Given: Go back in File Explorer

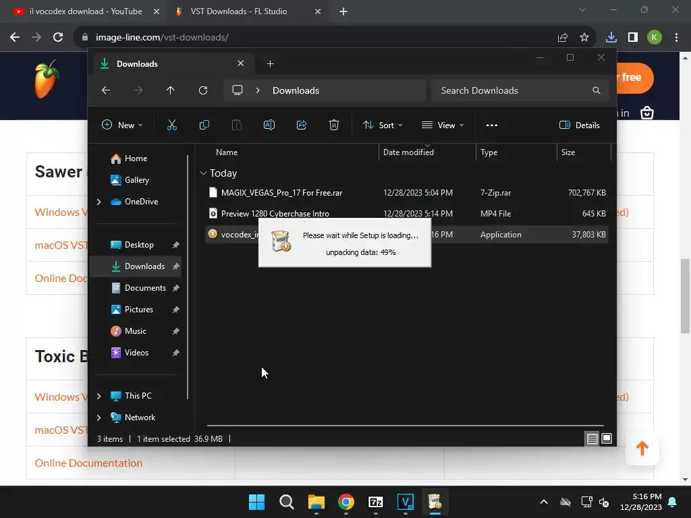Looking at the screenshot, I should point(106,90).
